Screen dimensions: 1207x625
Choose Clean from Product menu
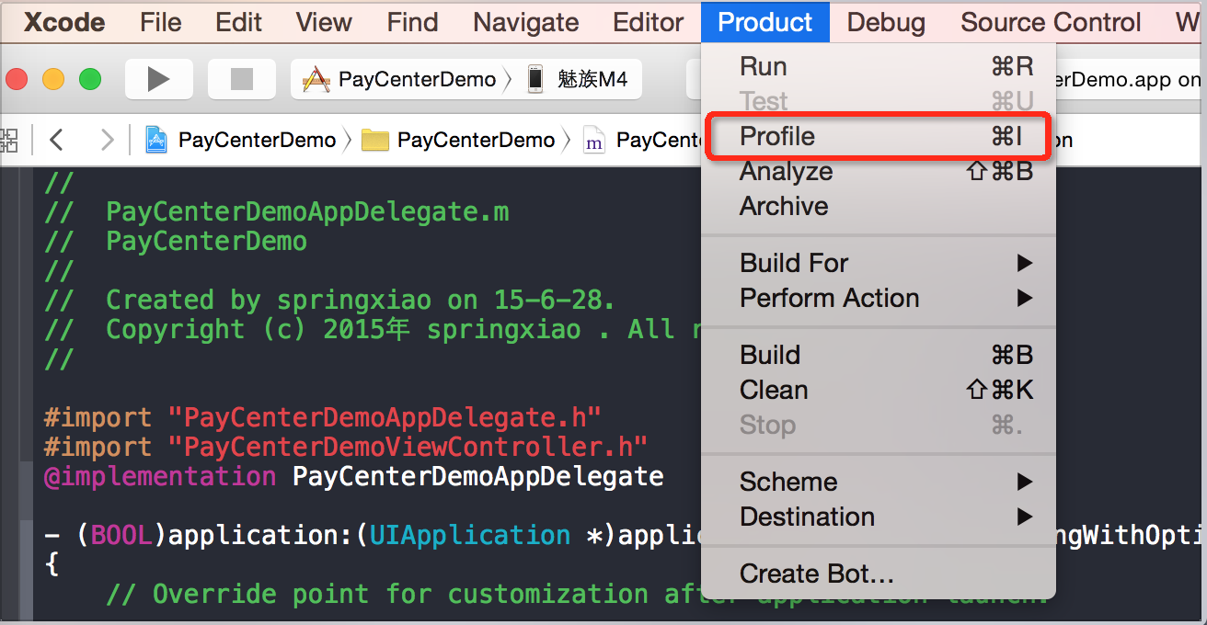[x=879, y=390]
